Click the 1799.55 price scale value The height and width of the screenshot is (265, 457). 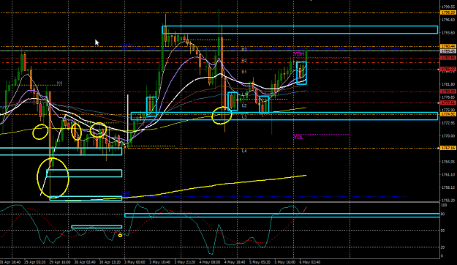coord(448,7)
